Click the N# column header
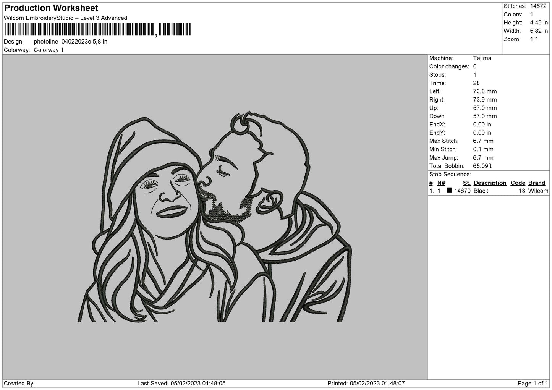The image size is (552, 390). point(441,183)
